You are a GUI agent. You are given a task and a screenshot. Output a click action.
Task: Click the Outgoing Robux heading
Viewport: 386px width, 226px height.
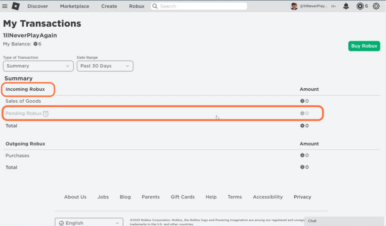click(25, 144)
